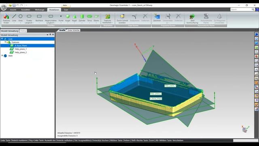The height and width of the screenshot is (146, 259).
Task: Open Features bearbeiten dropdown arrow
Action: (113, 23)
